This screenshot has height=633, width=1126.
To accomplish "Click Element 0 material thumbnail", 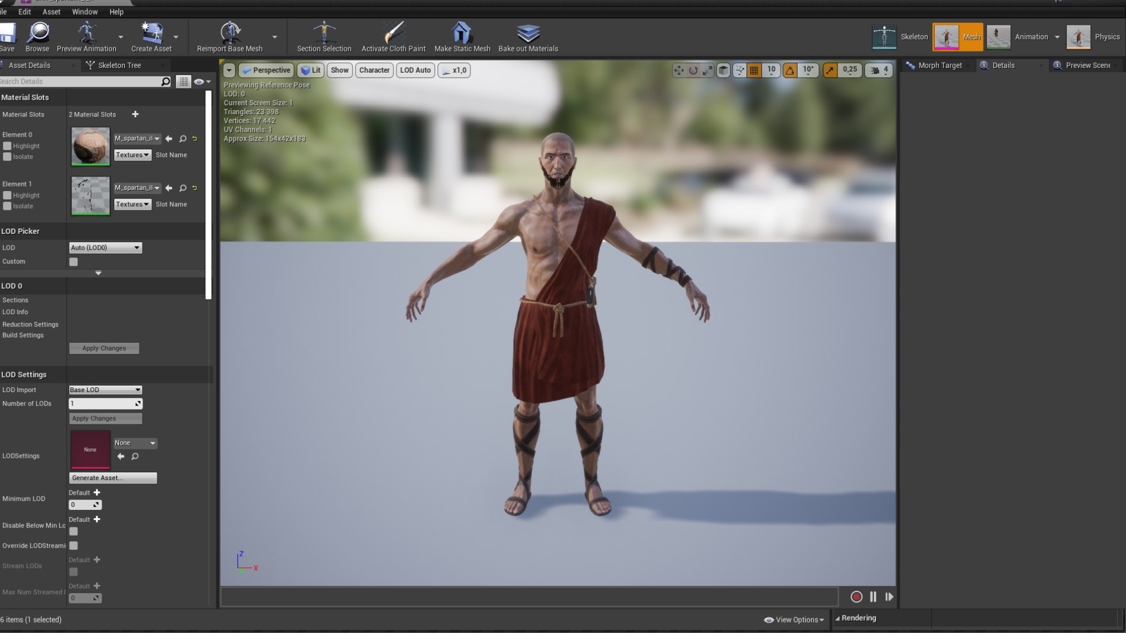I will click(90, 147).
